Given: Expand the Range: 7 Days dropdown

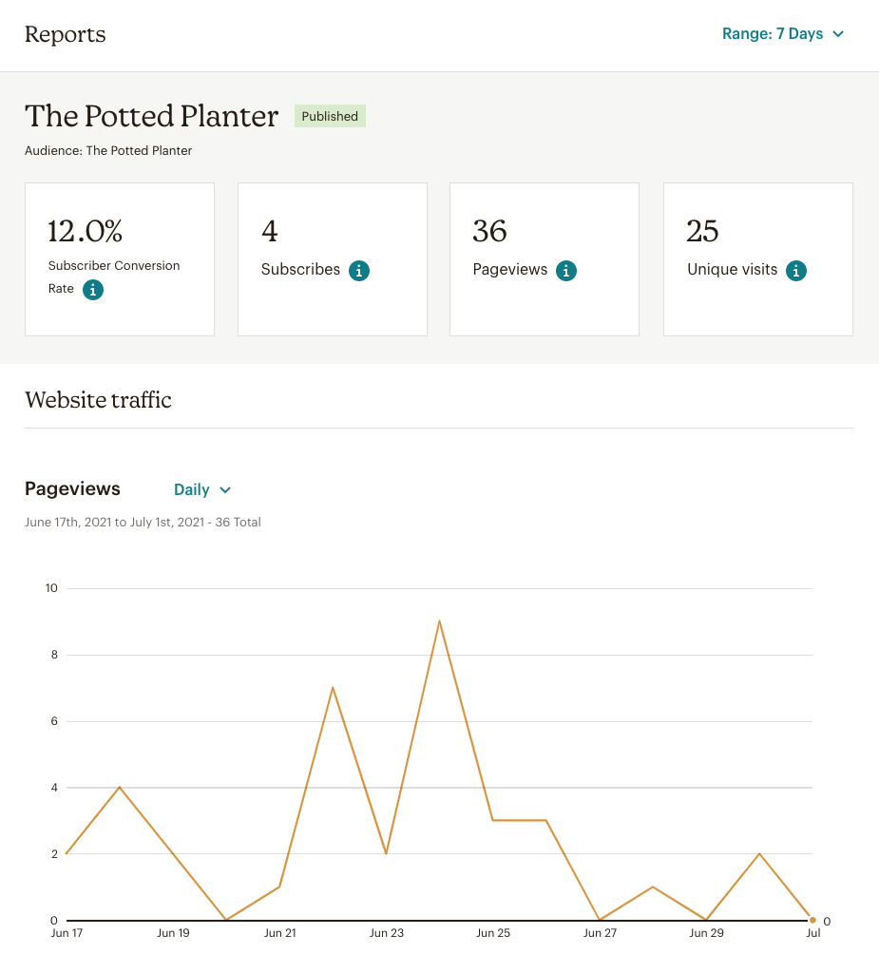Looking at the screenshot, I should 783,34.
